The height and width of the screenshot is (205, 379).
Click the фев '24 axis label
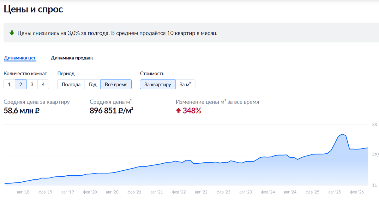(x=268, y=192)
